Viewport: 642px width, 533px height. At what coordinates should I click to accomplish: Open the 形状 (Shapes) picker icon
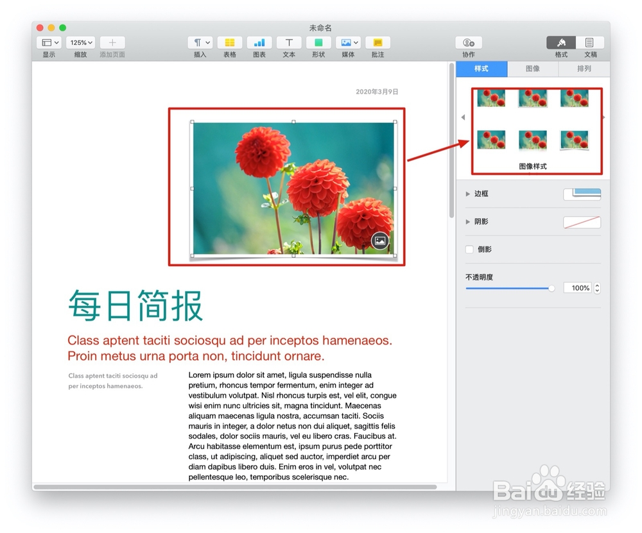(x=318, y=42)
